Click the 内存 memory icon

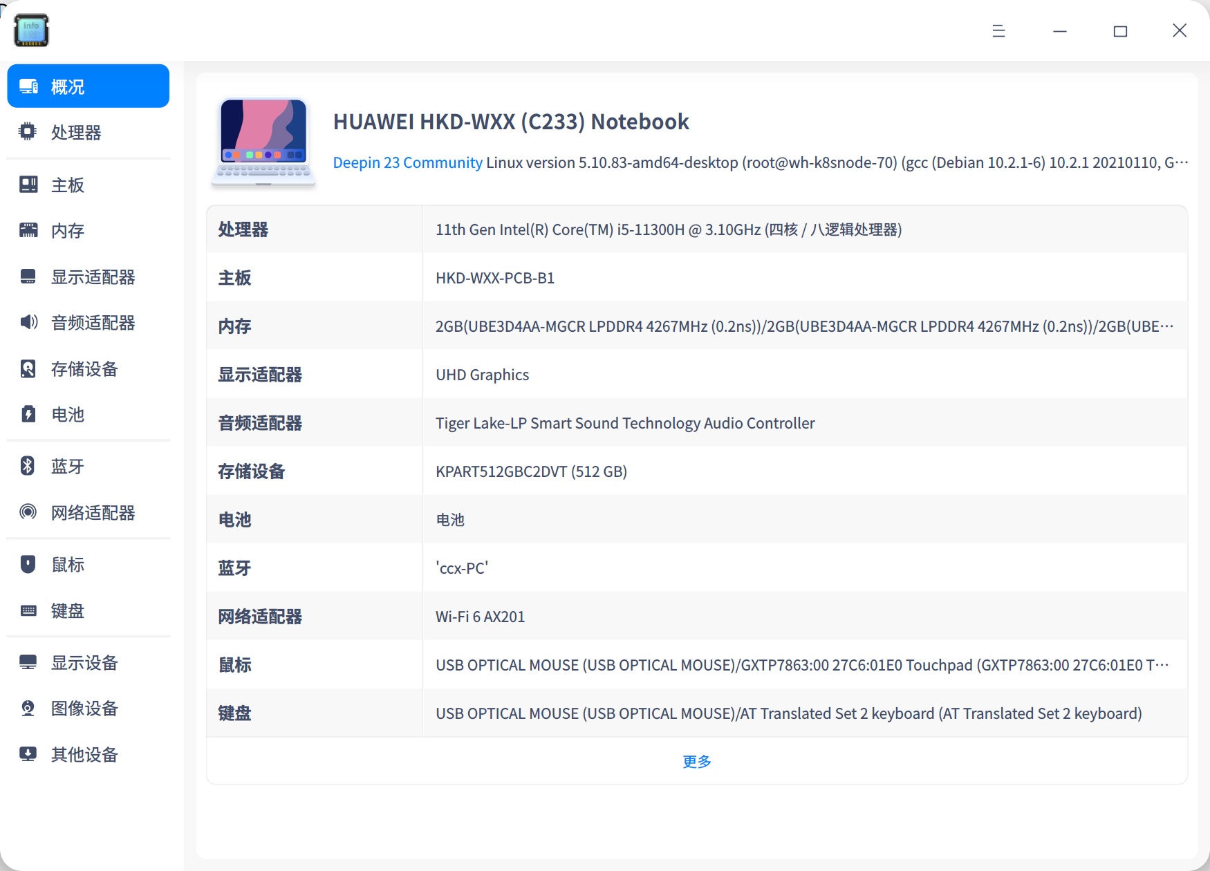pyautogui.click(x=28, y=230)
